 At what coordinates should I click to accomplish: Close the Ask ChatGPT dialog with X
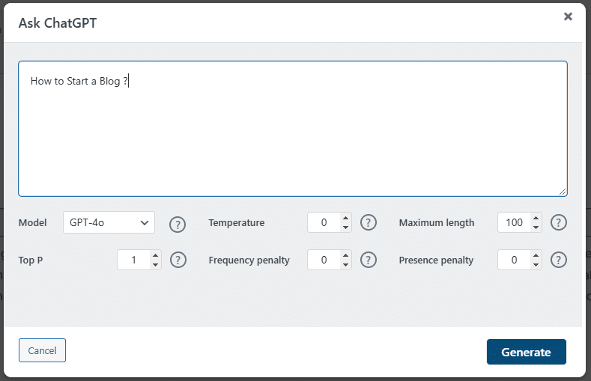(568, 16)
